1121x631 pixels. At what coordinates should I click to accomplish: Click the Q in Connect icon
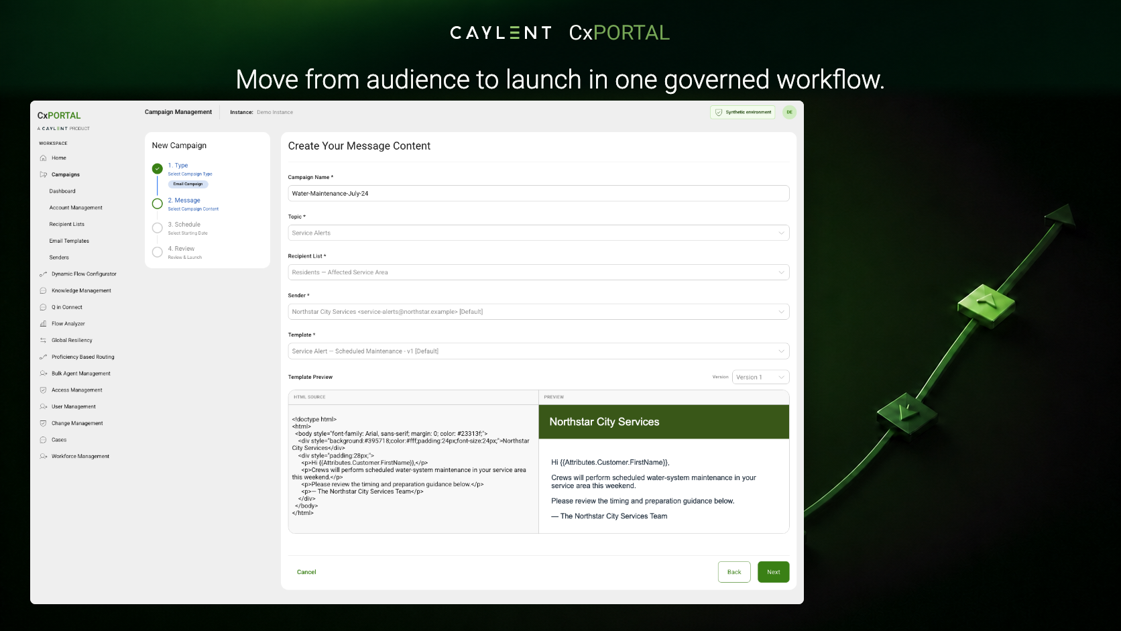[x=43, y=307]
